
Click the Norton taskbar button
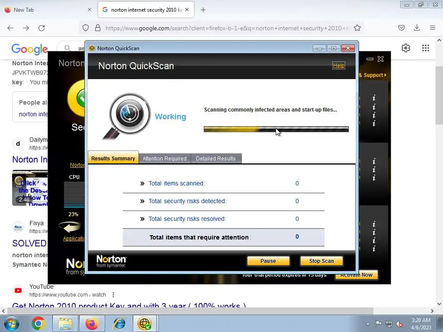click(x=144, y=323)
